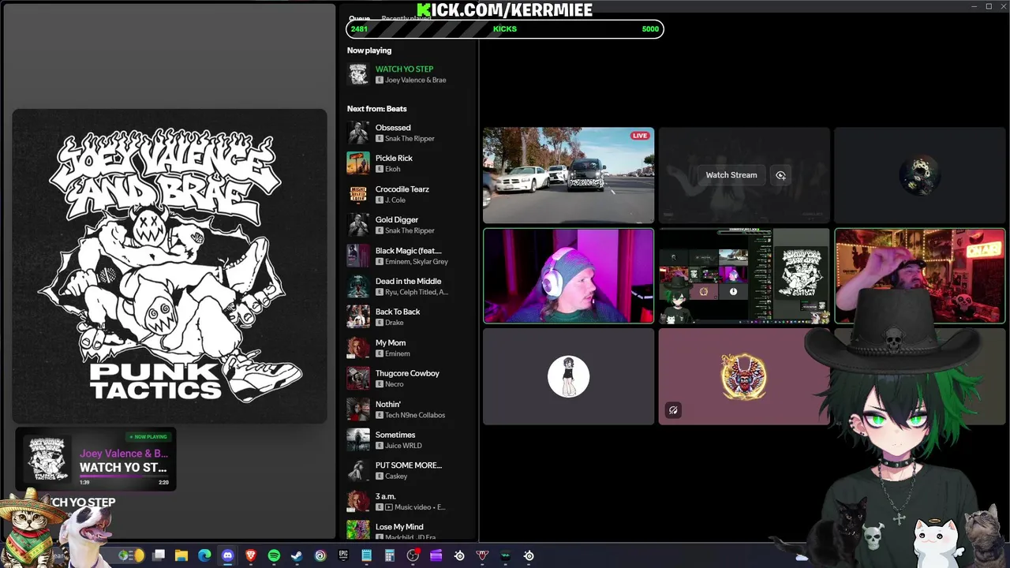1010x568 pixels.
Task: Click the Drake artist name
Action: click(x=394, y=323)
